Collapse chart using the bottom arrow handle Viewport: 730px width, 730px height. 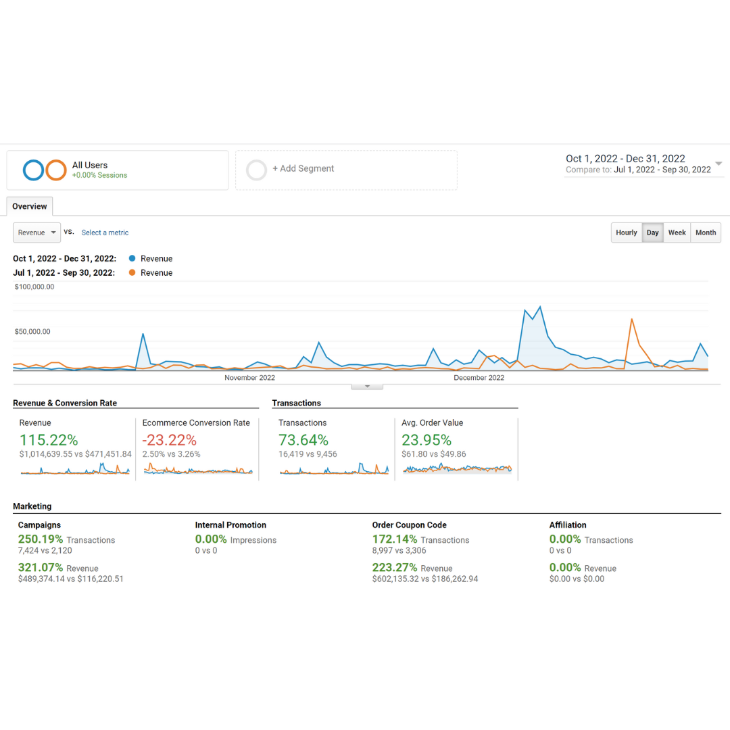367,387
